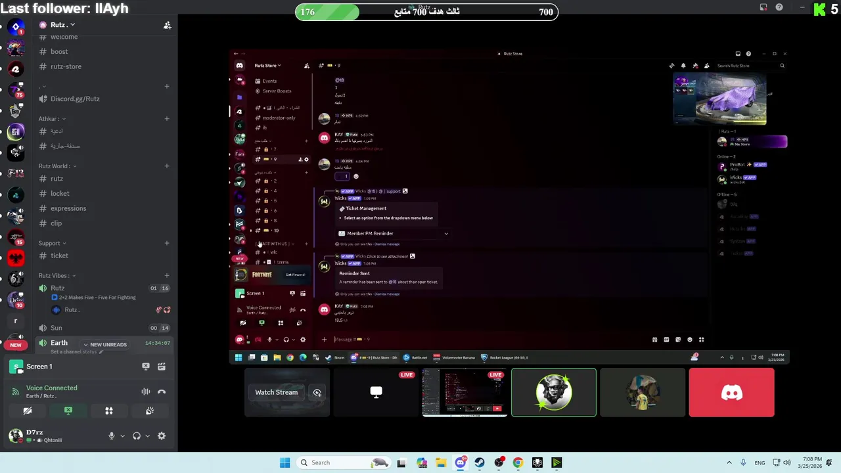Viewport: 841px width, 473px height.
Task: Pop out the stream next to Watch Stream
Action: point(317,392)
